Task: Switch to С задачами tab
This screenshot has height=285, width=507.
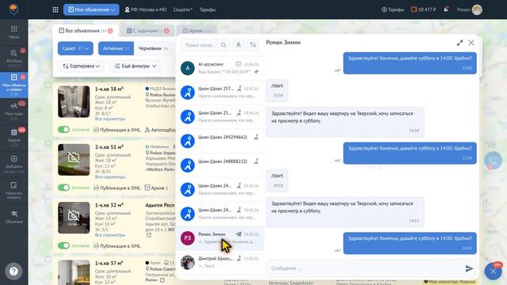Action: pos(147,31)
